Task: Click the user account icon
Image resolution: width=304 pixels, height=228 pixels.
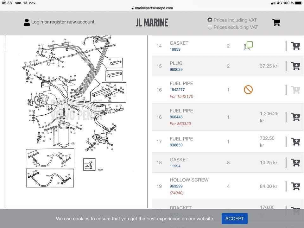Action: pyautogui.click(x=27, y=22)
